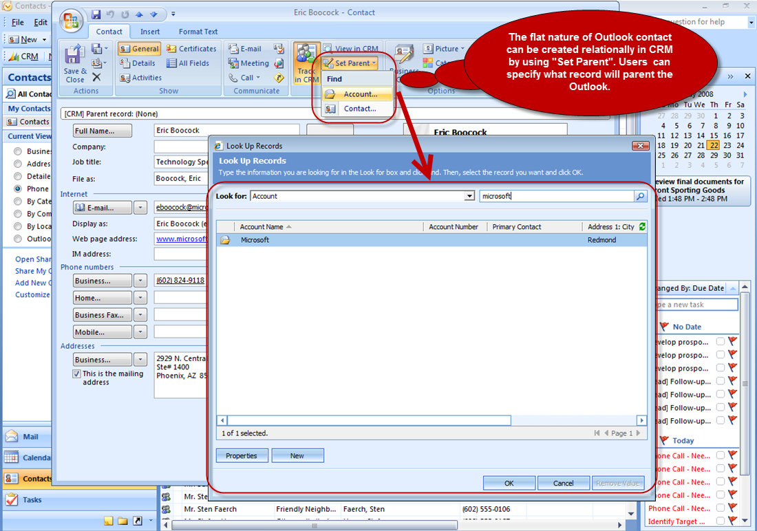Click the Activities ribbon icon
Viewport: 757px width, 531px height.
click(x=125, y=78)
